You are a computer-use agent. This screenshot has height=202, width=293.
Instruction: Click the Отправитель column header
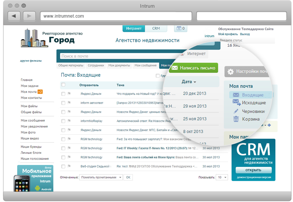point(89,85)
